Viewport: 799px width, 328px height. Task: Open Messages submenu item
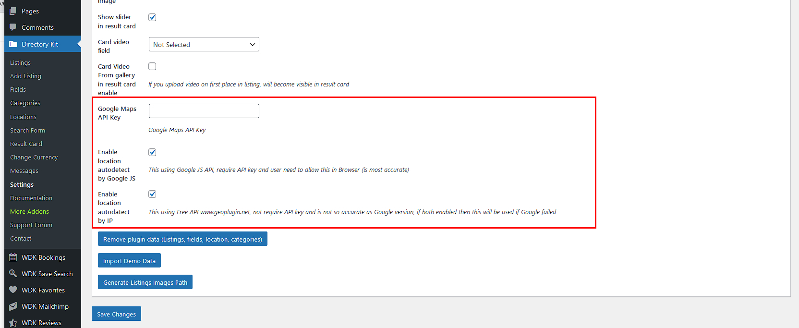[24, 170]
